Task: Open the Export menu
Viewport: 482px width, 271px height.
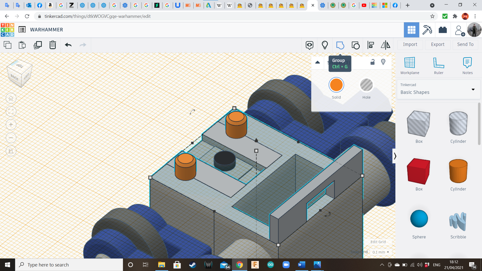Action: [438, 44]
